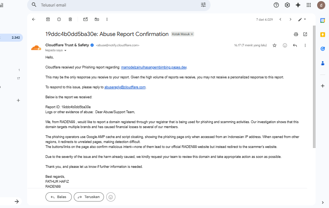Click the timestamp '16.17 (7 menit yang lalu)'
This screenshot has width=329, height=208.
click(x=250, y=45)
